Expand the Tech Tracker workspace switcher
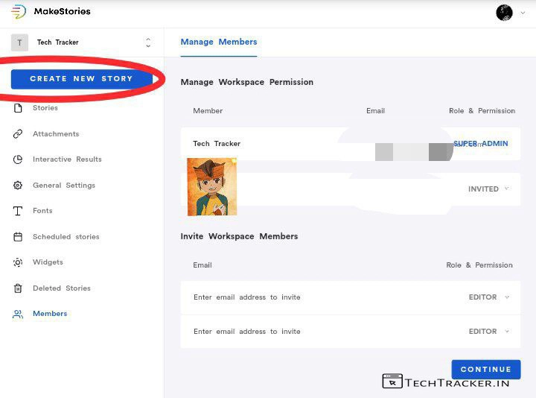This screenshot has width=536, height=398. [148, 42]
